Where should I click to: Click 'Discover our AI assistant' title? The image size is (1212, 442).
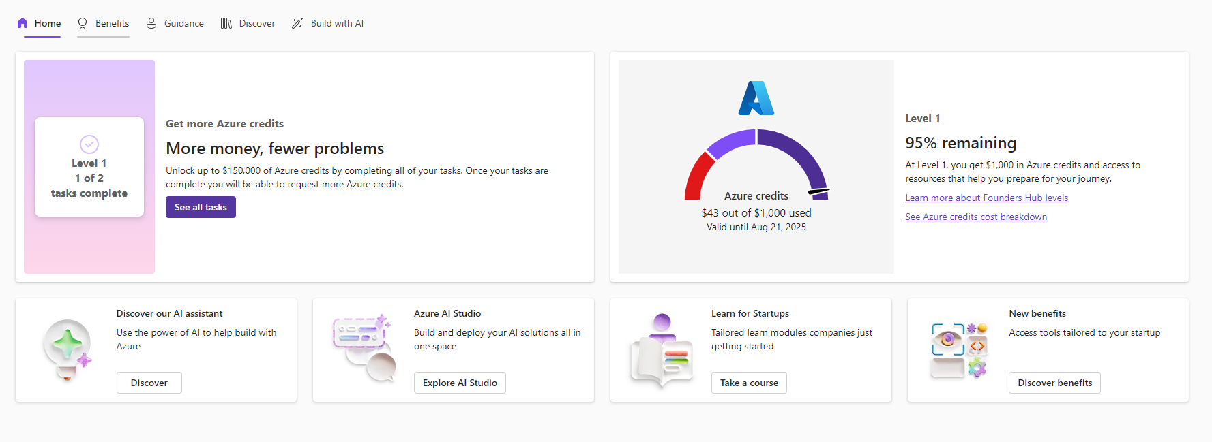169,313
